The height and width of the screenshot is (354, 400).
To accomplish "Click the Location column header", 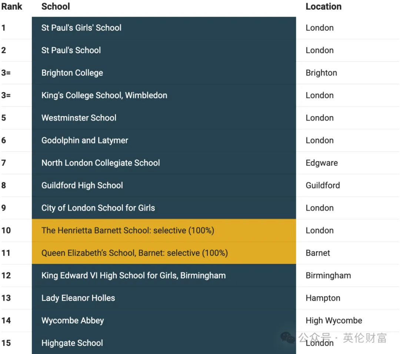I will pos(323,6).
